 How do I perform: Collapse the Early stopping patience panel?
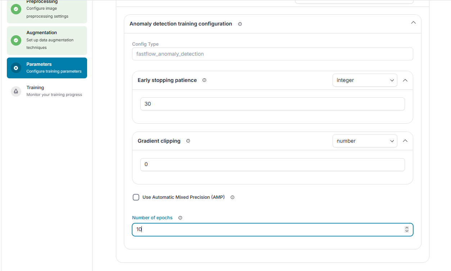pos(405,80)
